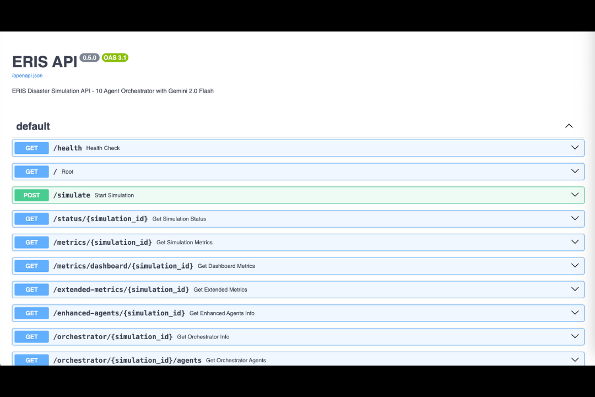Expand the Get Simulation Status chevron

pyautogui.click(x=575, y=218)
